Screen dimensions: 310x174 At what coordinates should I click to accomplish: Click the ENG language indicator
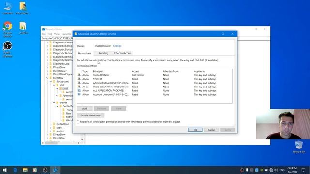[282, 170]
